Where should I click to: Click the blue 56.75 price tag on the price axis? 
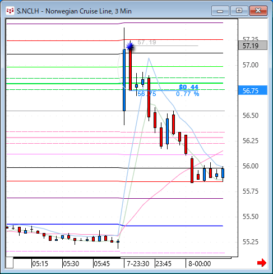[x=253, y=90]
